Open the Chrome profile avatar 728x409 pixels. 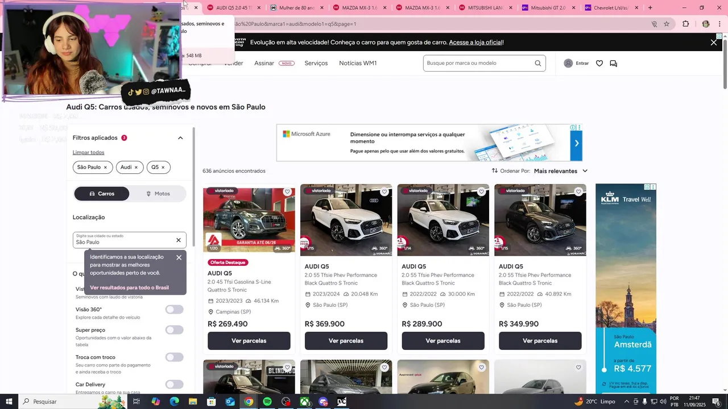pos(706,24)
